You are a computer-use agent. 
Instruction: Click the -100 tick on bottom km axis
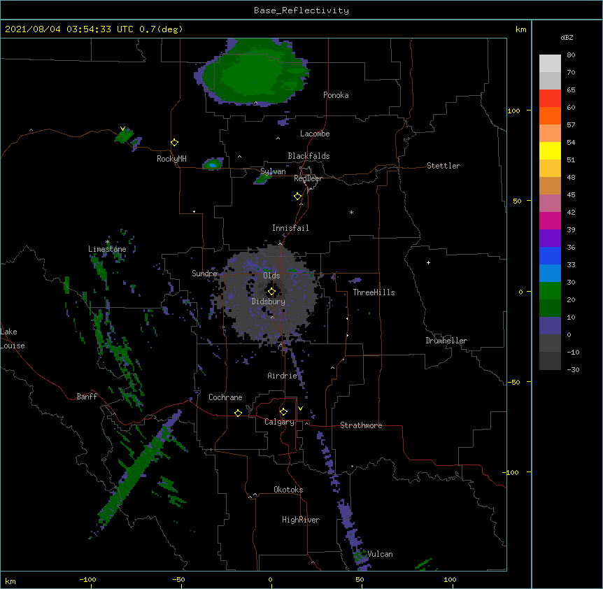pos(87,579)
